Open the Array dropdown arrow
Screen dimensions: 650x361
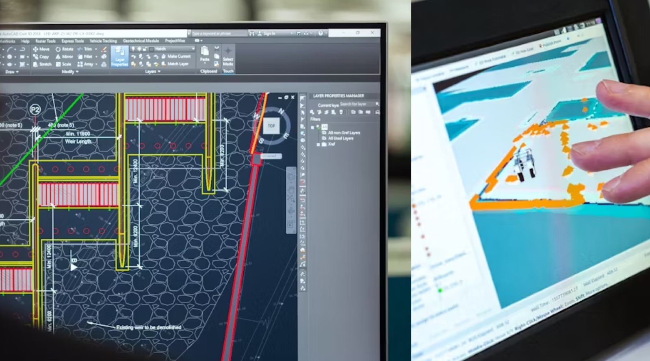[x=96, y=64]
